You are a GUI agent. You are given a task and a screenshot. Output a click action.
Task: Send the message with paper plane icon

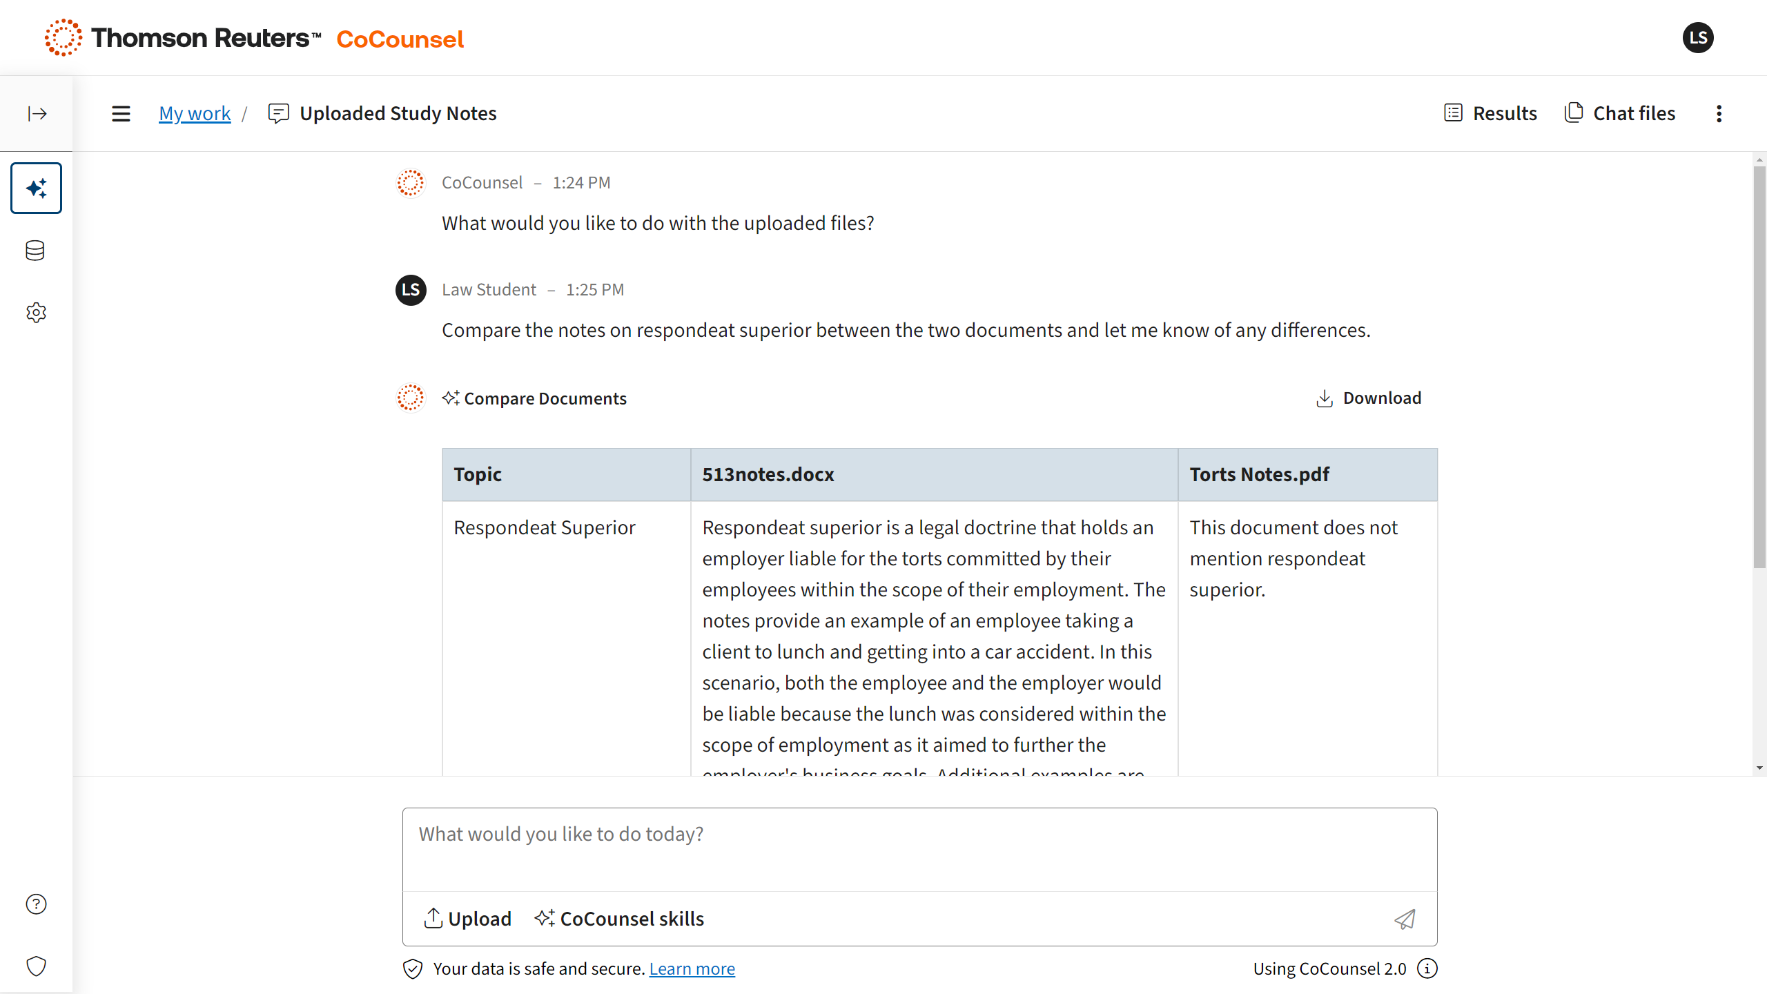1405,919
